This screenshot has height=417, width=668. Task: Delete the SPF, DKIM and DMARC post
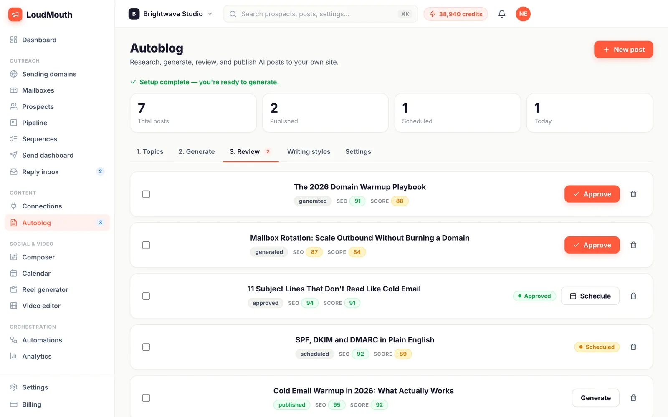(633, 347)
